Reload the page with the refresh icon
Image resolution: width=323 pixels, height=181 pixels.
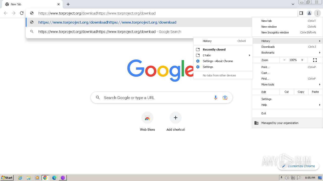tap(22, 13)
